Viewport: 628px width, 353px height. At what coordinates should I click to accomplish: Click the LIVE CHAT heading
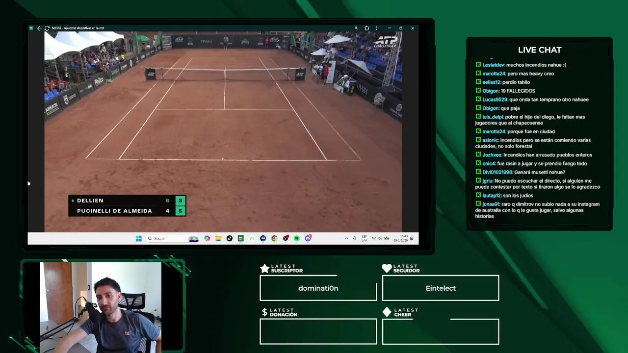point(540,50)
